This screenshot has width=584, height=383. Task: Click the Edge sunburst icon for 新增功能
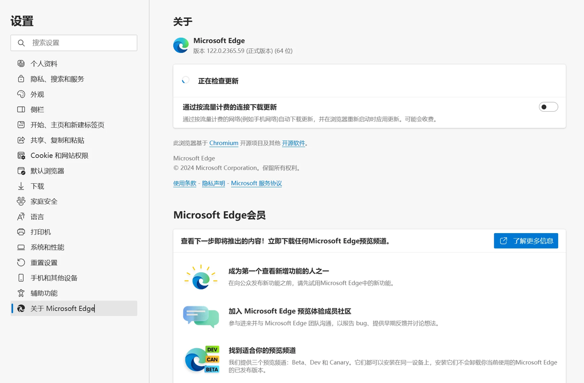(201, 277)
